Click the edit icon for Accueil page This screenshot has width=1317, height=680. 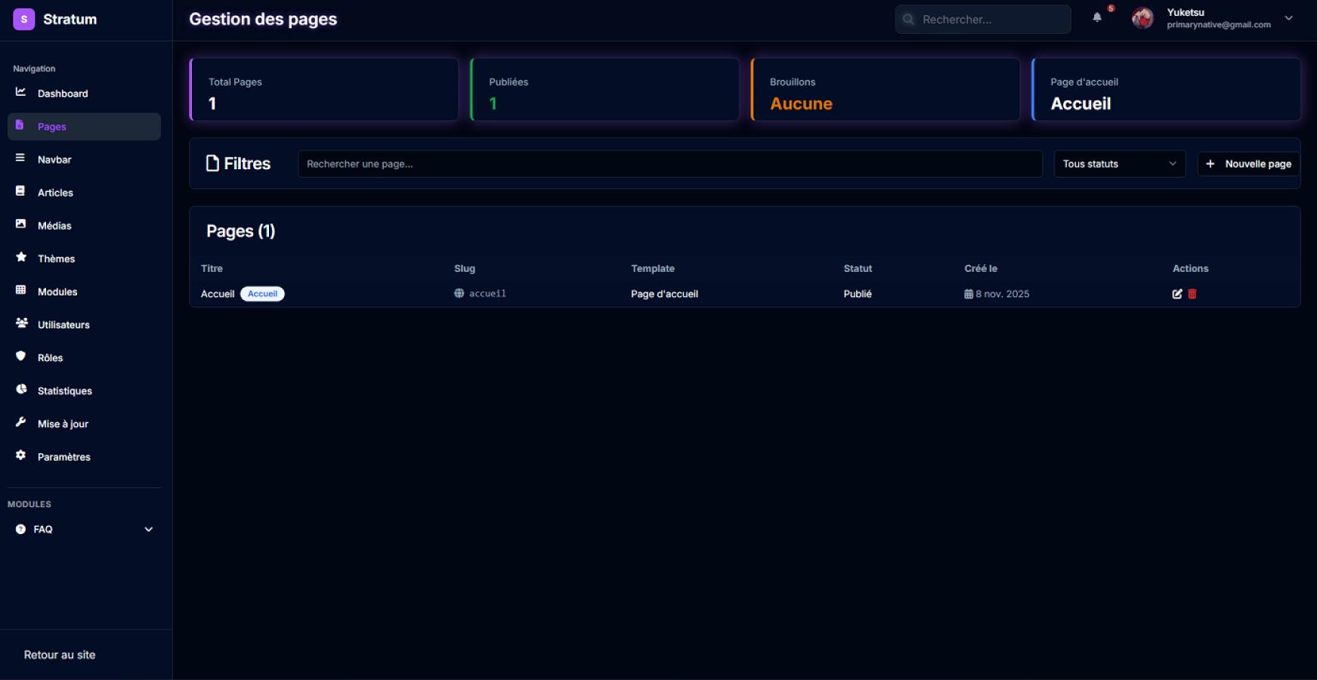pos(1176,294)
